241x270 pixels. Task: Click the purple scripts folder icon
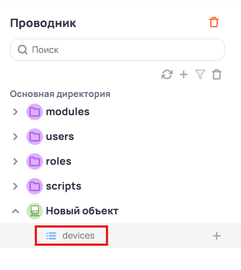[35, 186]
